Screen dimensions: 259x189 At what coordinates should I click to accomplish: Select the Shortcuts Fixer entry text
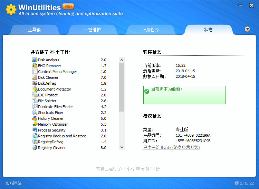tap(50, 113)
